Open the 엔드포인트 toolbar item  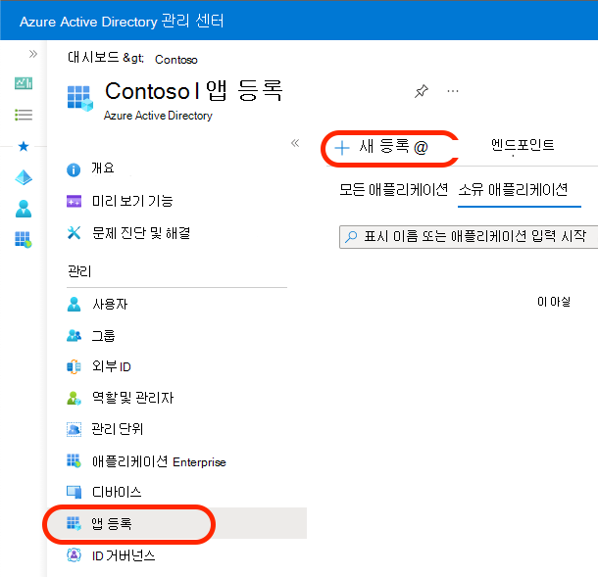523,145
